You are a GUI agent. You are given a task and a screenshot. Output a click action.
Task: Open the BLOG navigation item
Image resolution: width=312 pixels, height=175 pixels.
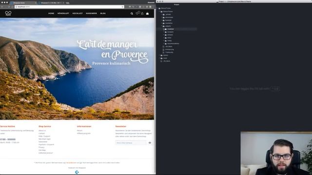(x=103, y=14)
